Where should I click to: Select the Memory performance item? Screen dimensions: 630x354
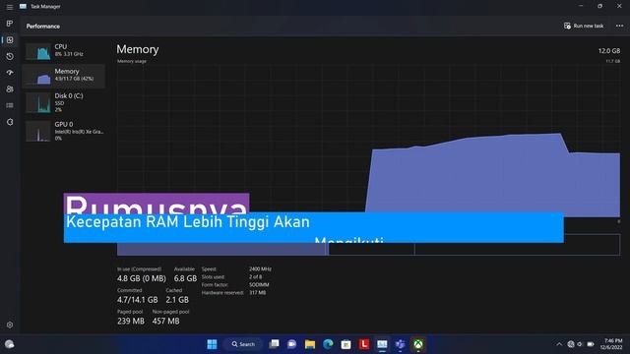(64, 76)
